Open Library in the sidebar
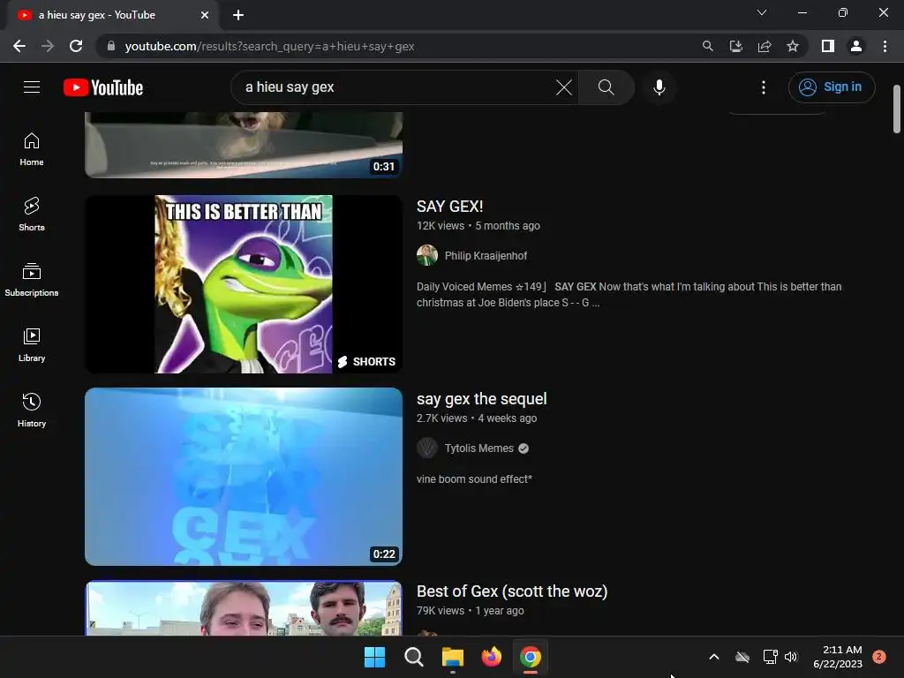 pyautogui.click(x=32, y=345)
